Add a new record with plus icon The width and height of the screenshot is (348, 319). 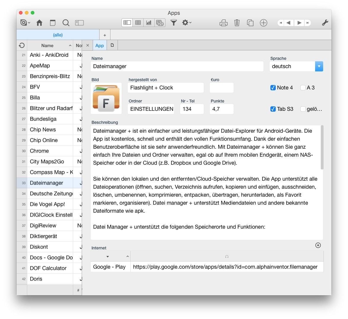click(263, 23)
